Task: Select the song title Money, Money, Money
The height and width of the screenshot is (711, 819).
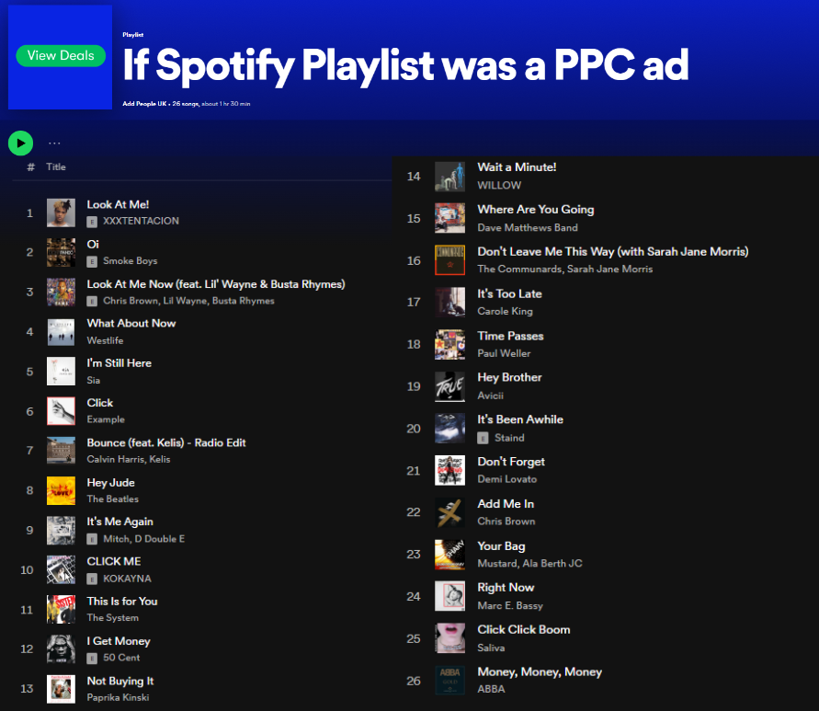Action: [x=540, y=671]
